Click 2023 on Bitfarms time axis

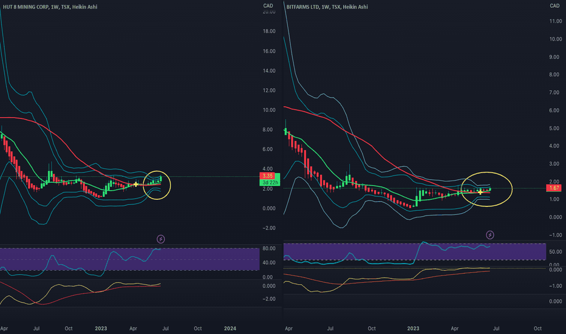point(413,329)
